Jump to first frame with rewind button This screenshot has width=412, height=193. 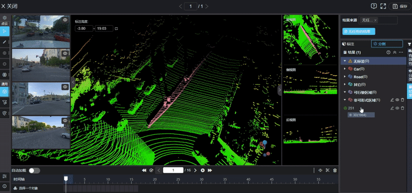[144, 170]
